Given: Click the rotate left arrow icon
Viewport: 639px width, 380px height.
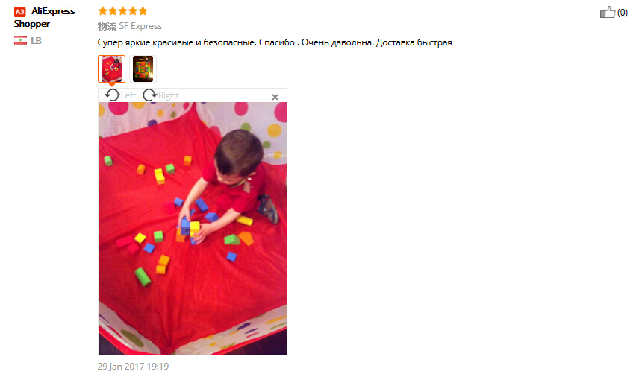Looking at the screenshot, I should (x=112, y=95).
